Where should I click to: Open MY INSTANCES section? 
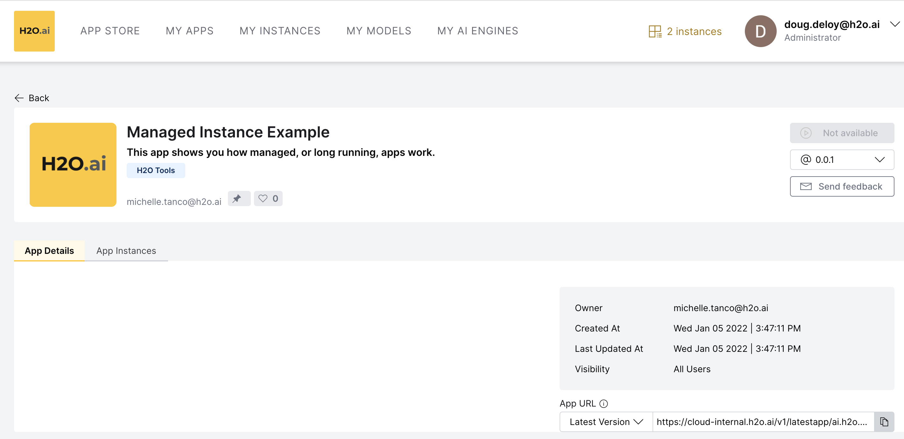280,31
